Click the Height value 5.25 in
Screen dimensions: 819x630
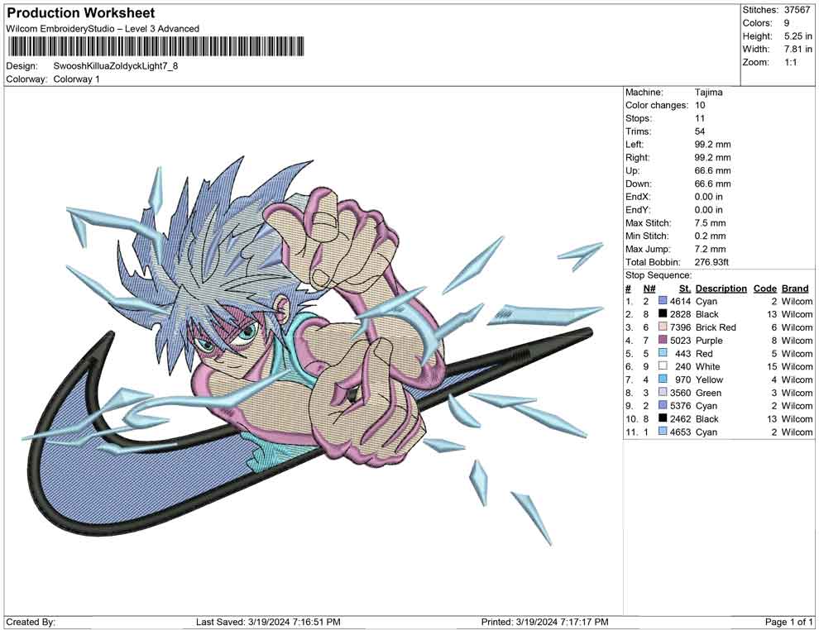tap(798, 36)
